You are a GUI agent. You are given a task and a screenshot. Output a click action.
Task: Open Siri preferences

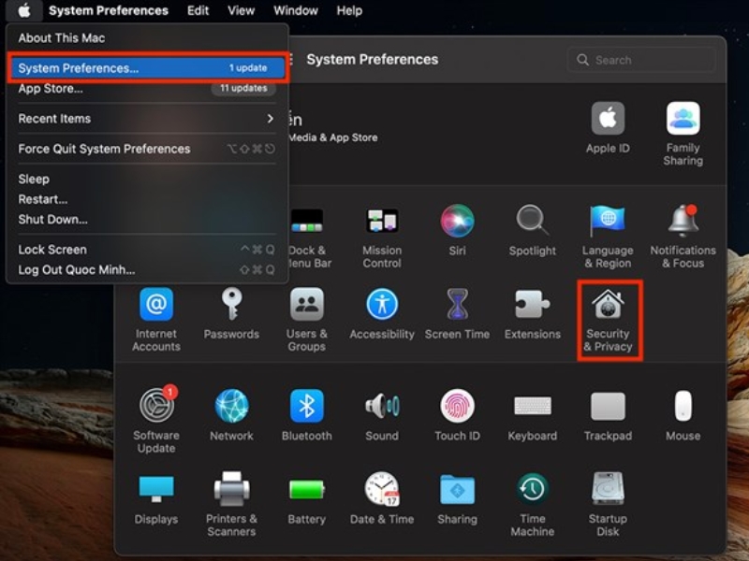457,230
